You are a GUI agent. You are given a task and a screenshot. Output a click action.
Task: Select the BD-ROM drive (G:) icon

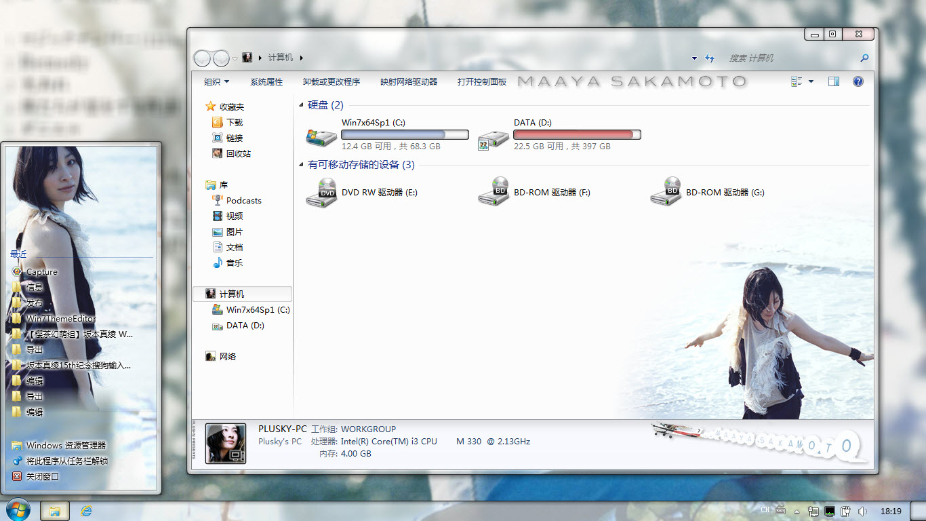click(666, 193)
